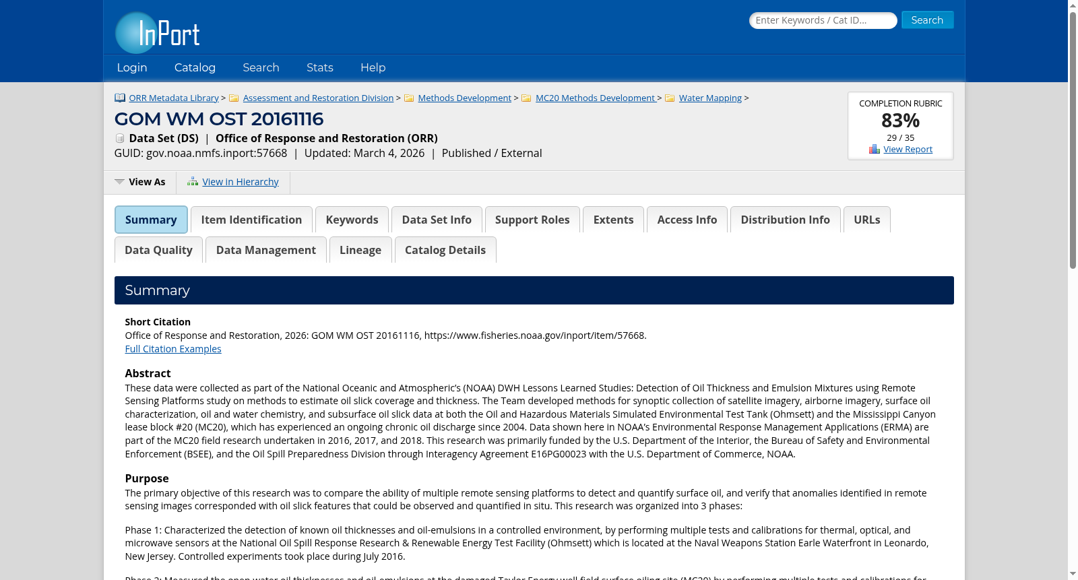This screenshot has width=1078, height=580.
Task: Open the View Report link
Action: [908, 149]
